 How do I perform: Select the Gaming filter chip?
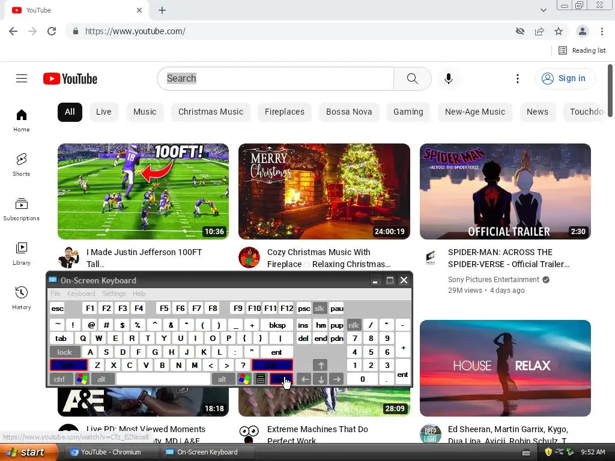click(x=408, y=112)
